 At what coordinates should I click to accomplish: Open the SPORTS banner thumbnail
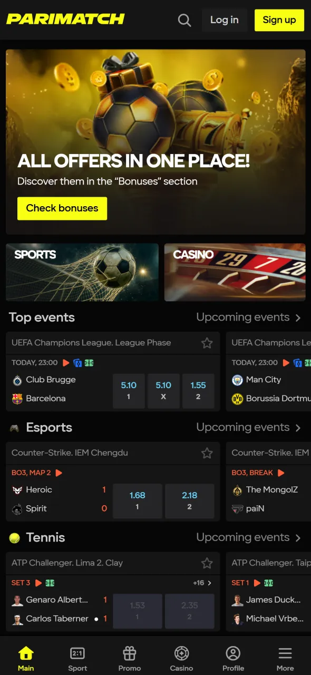82,272
